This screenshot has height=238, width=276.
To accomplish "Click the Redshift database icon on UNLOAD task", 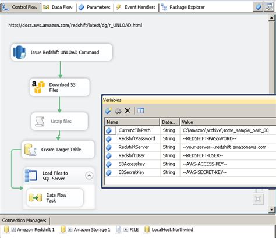I will coord(19,52).
